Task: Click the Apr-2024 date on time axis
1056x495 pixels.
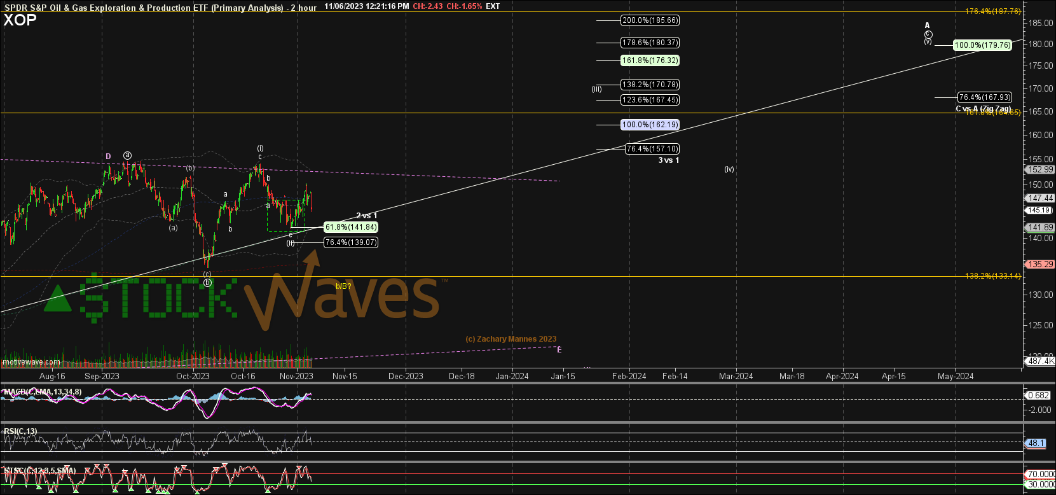Action: tap(842, 376)
